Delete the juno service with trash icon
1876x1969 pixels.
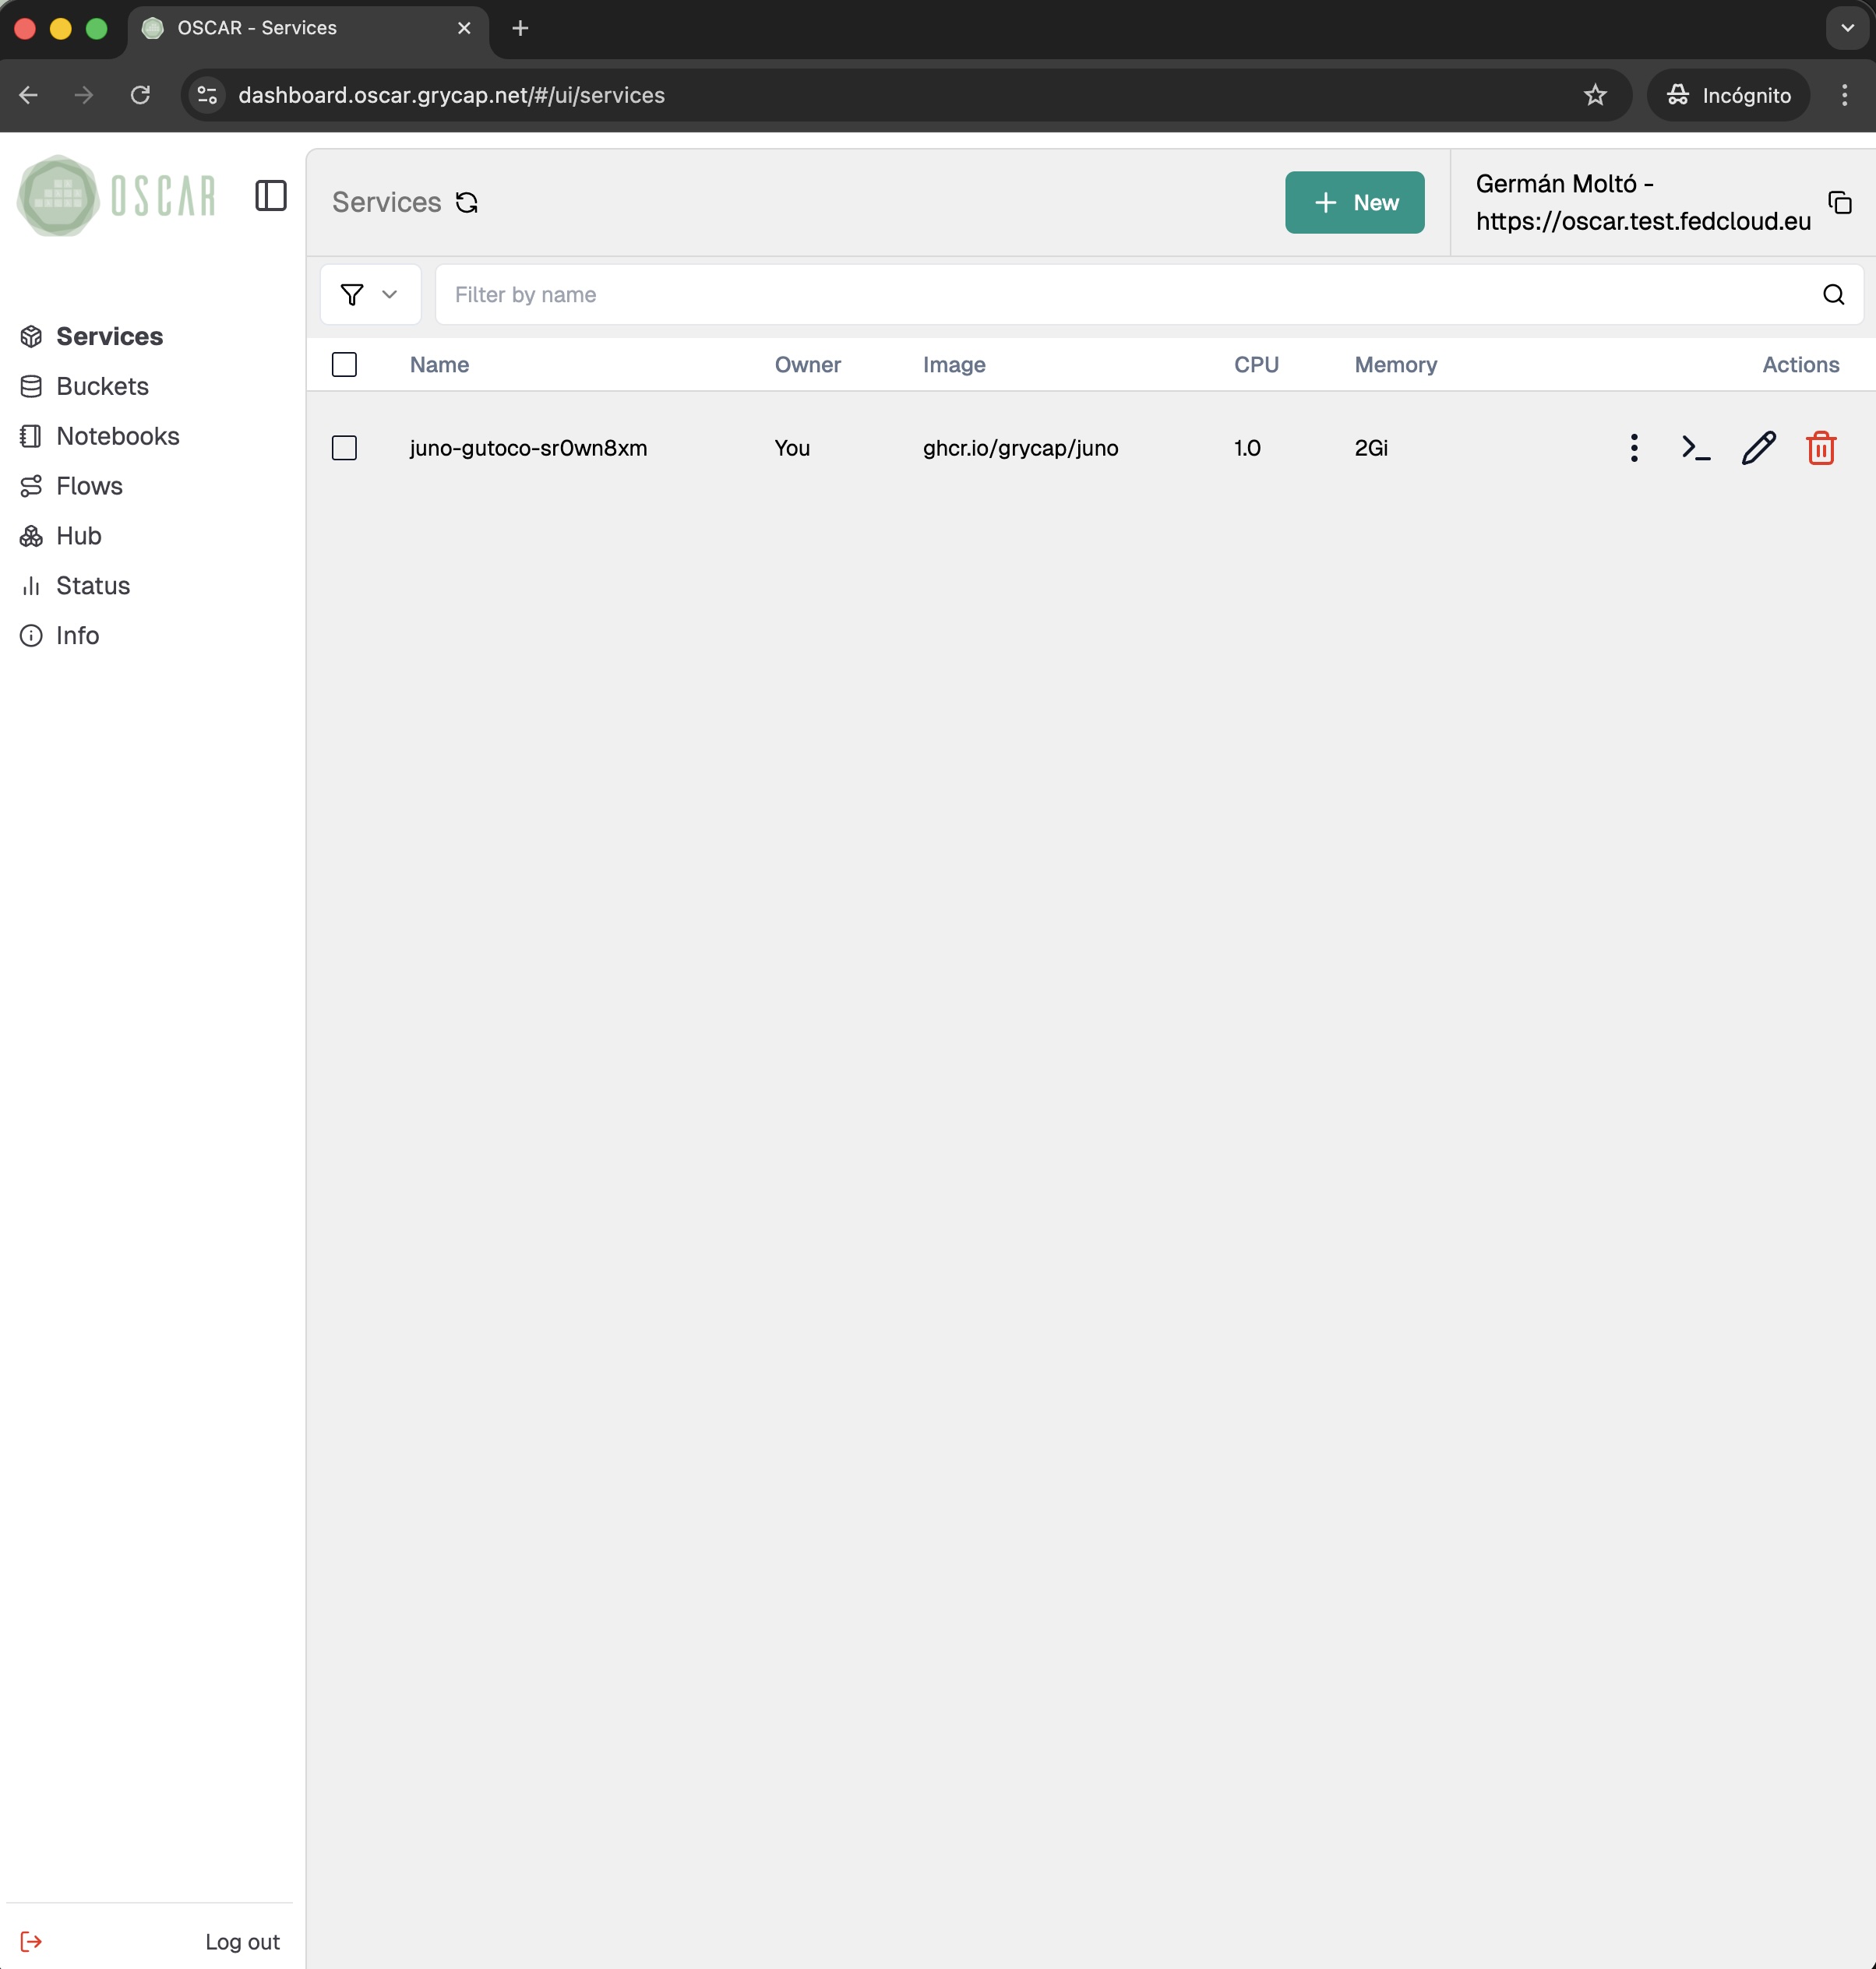coord(1820,448)
